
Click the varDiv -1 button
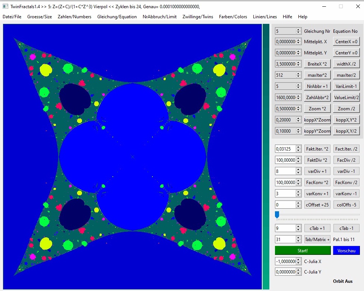[346, 171]
